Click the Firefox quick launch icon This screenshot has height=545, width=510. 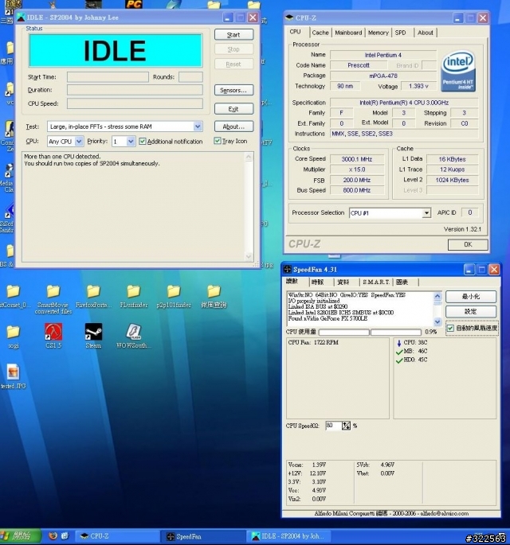click(53, 536)
